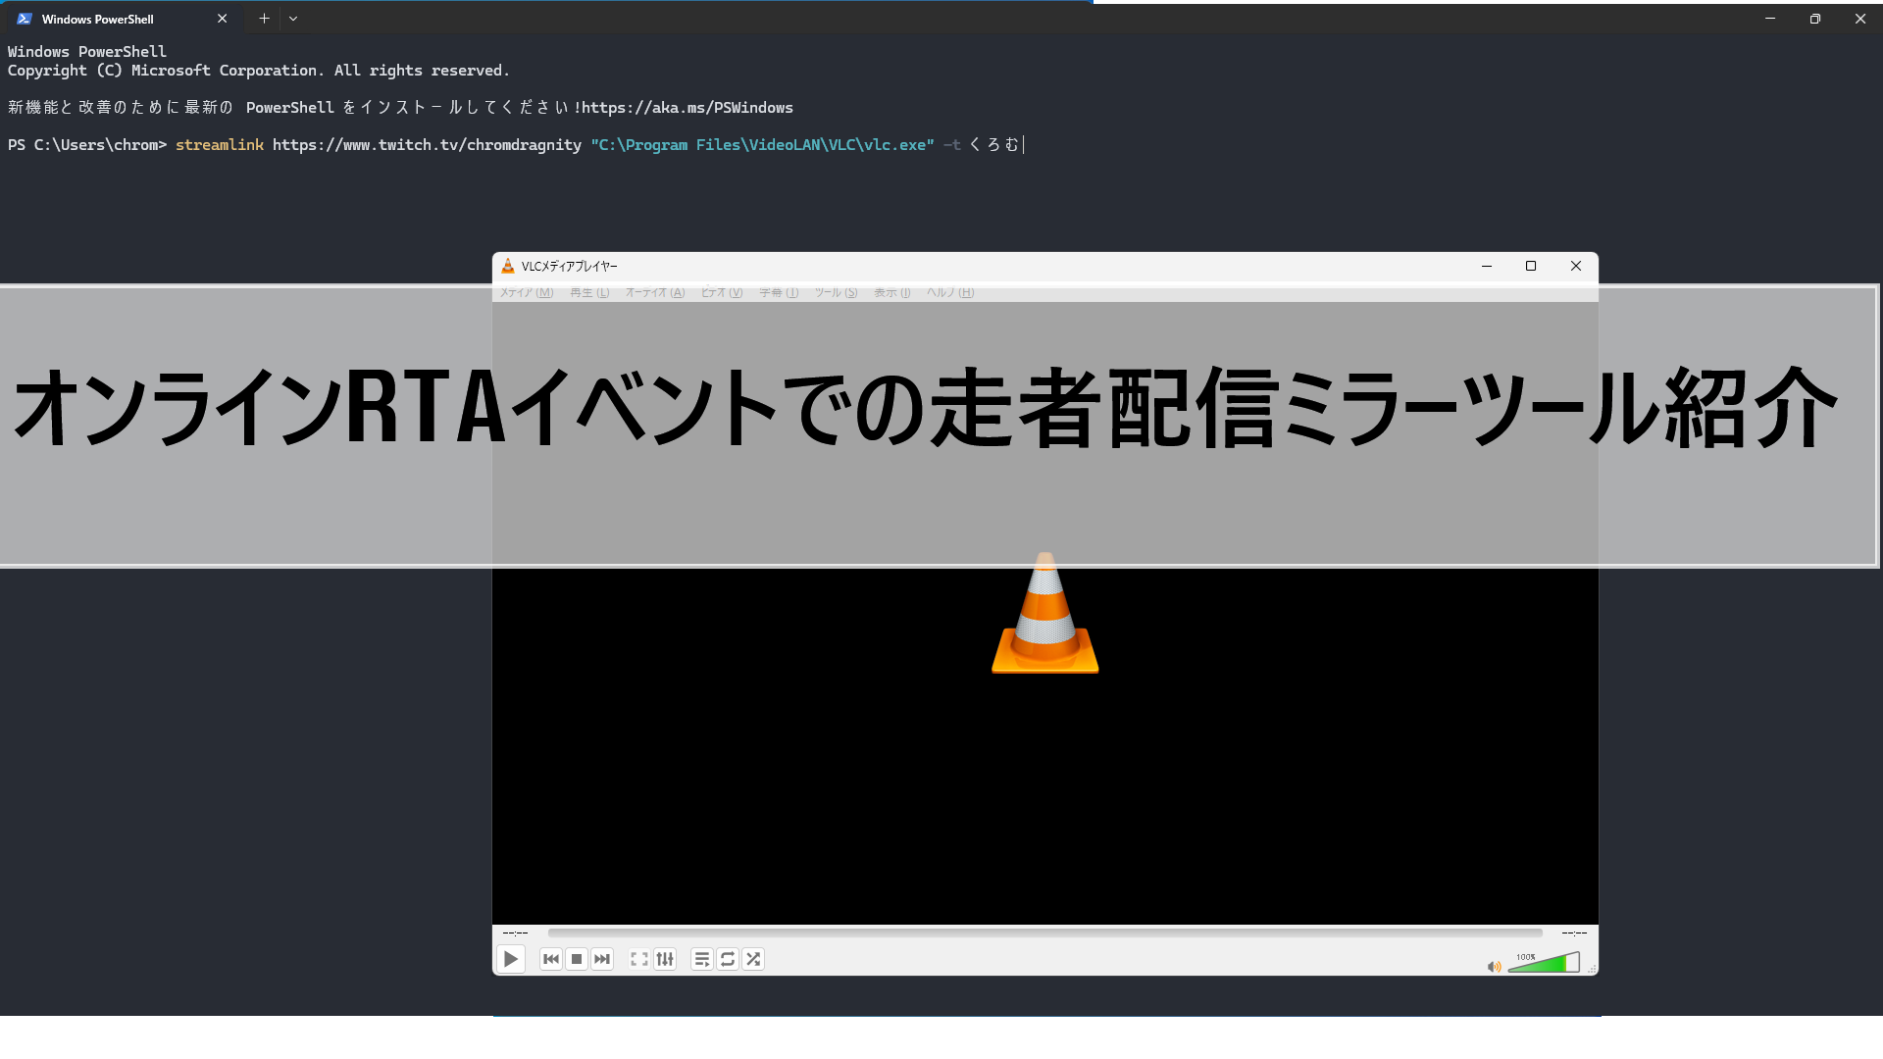Image resolution: width=1883 pixels, height=1059 pixels.
Task: Click the VLC cone title bar icon
Action: 508,266
